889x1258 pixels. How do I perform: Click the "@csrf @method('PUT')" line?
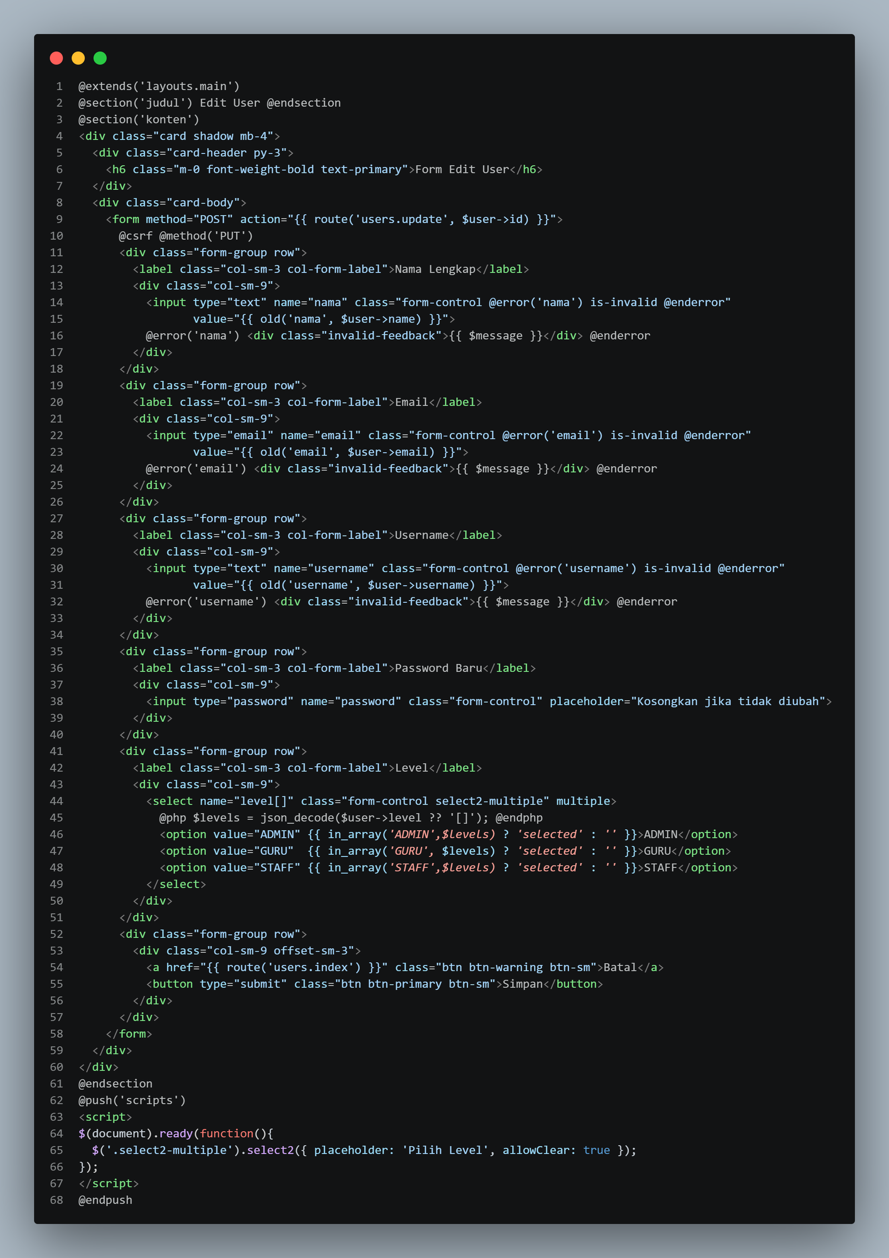[186, 236]
